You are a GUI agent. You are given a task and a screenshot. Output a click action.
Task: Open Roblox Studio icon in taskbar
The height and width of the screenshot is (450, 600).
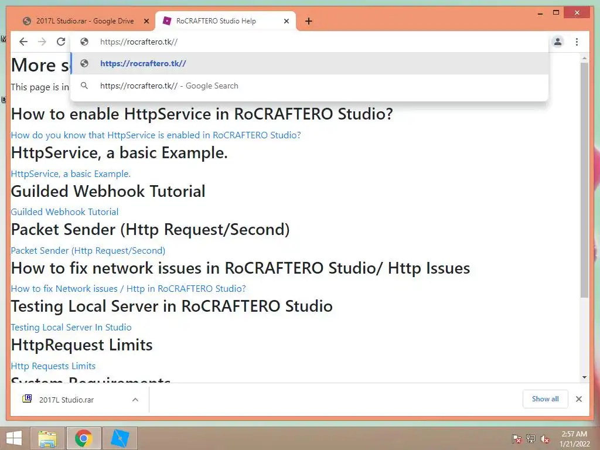(x=120, y=438)
